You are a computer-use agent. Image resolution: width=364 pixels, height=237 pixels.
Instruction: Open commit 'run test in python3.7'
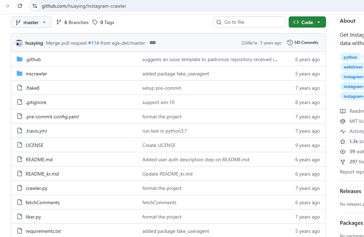click(x=165, y=131)
